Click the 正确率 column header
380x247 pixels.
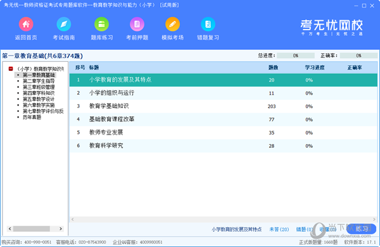pos(355,68)
